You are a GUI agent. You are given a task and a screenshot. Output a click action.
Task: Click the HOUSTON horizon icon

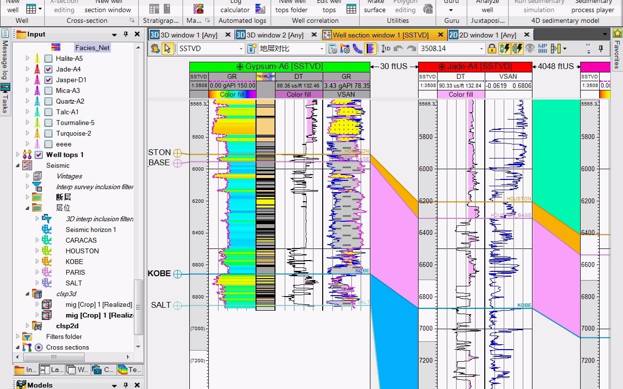(x=47, y=251)
